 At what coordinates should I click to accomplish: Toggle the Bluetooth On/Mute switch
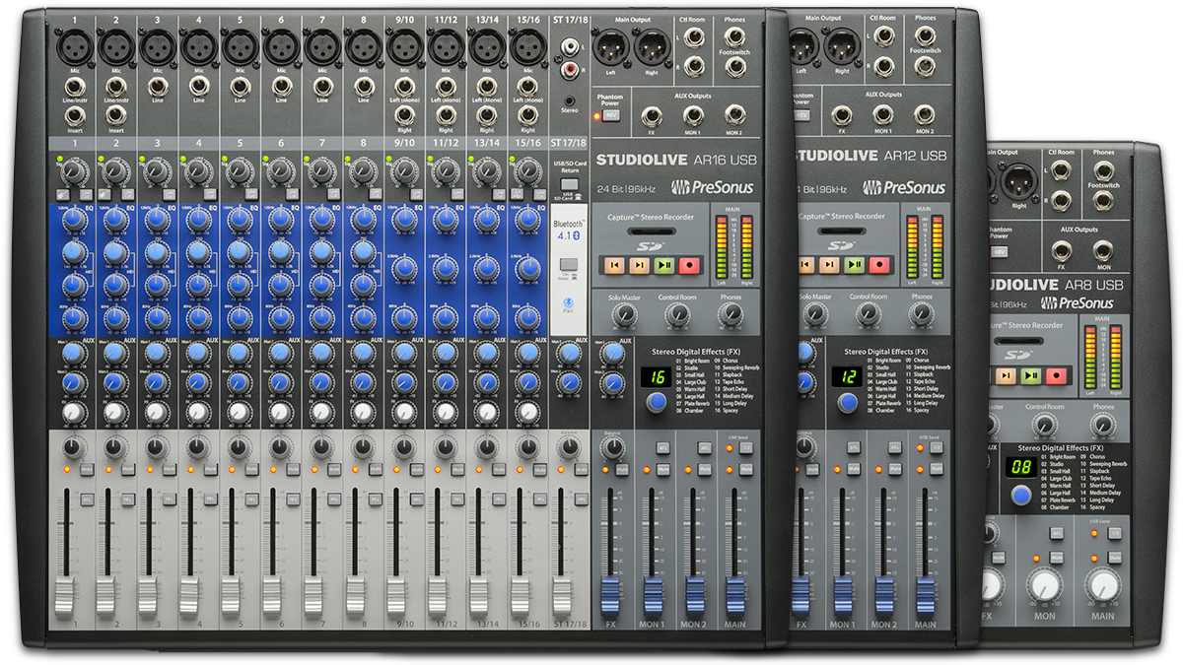pyautogui.click(x=568, y=265)
